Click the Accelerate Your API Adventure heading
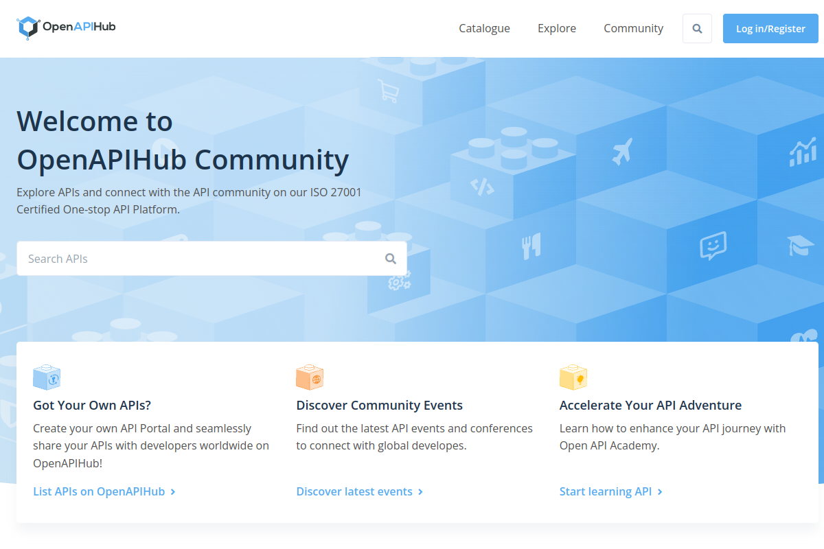The width and height of the screenshot is (824, 549). click(650, 405)
